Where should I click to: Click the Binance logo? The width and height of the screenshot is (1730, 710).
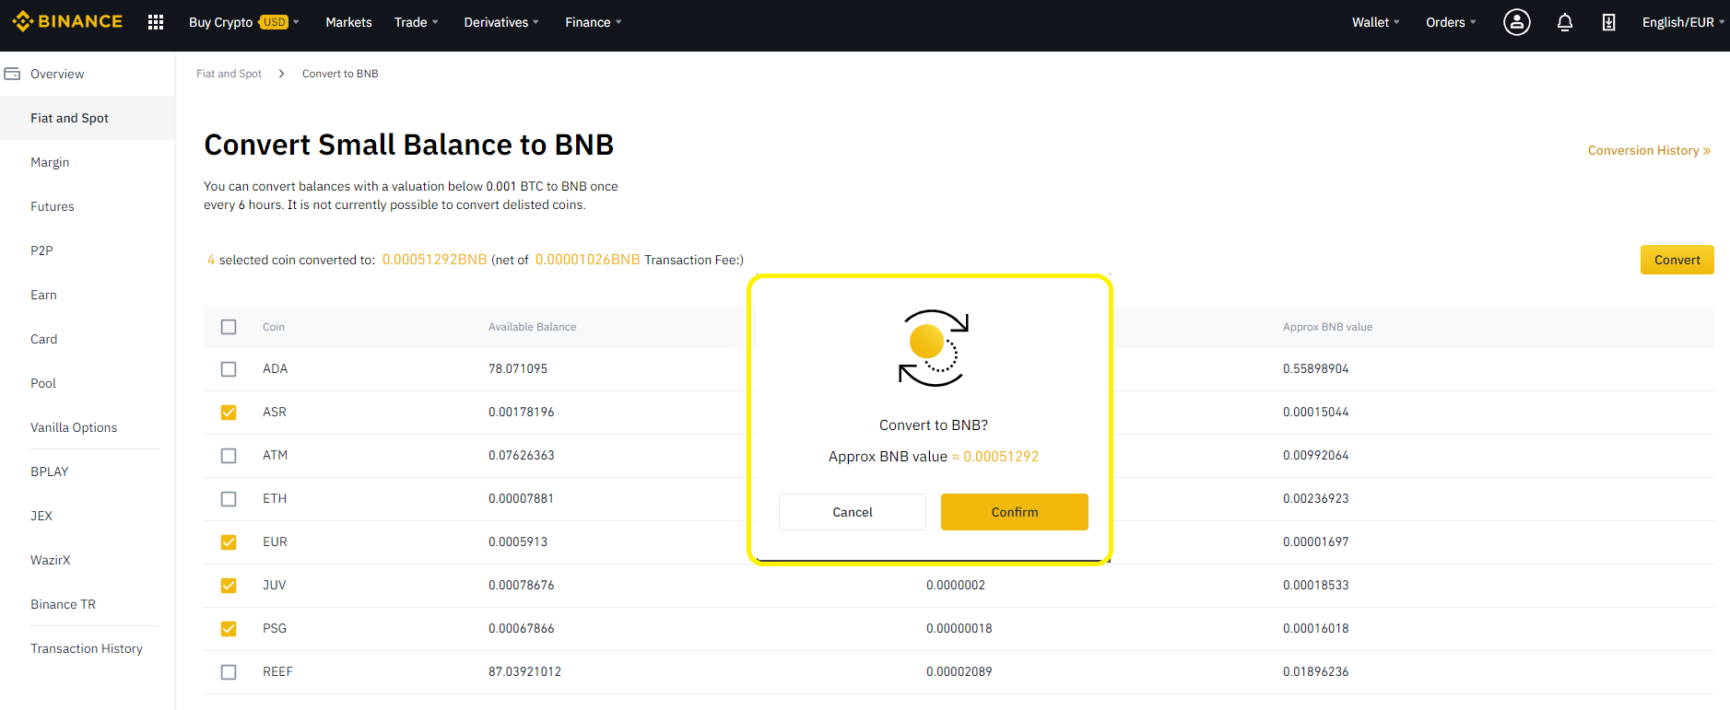(x=67, y=21)
